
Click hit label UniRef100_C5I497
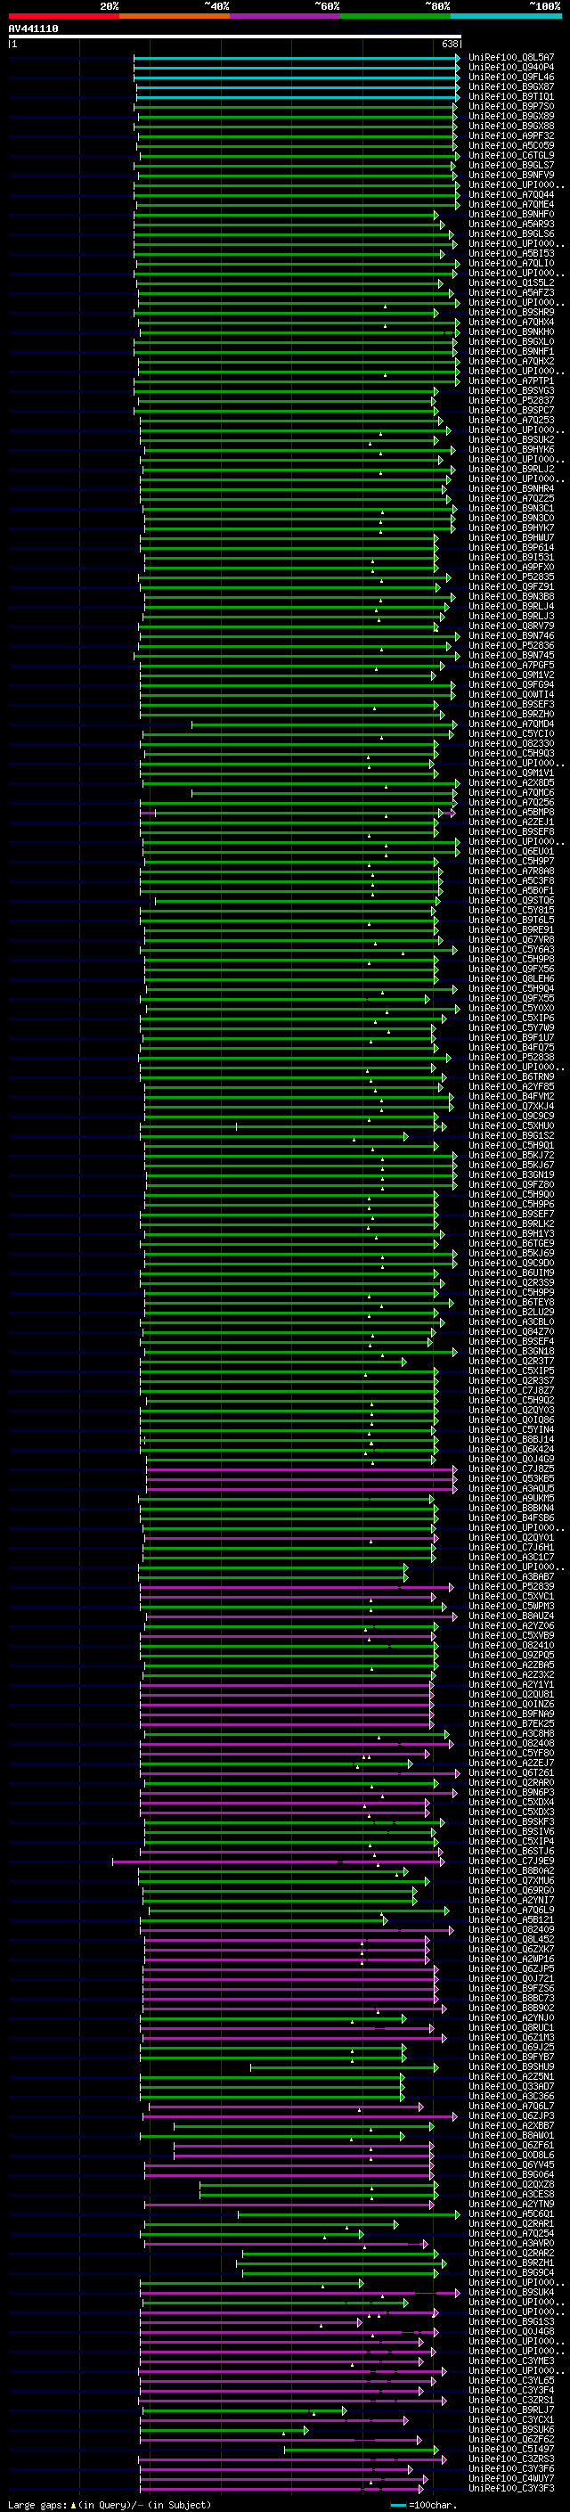click(x=511, y=2450)
